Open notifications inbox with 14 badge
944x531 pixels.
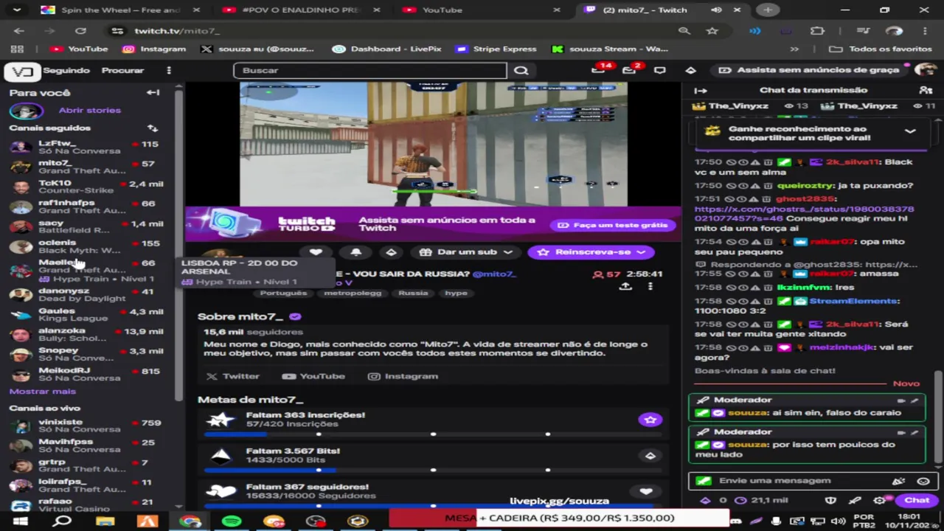pyautogui.click(x=599, y=70)
